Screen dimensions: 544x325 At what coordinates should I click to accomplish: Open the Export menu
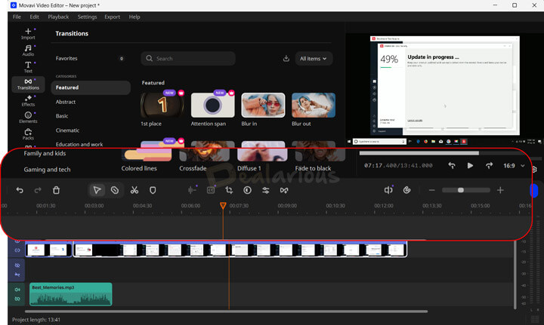(x=112, y=17)
